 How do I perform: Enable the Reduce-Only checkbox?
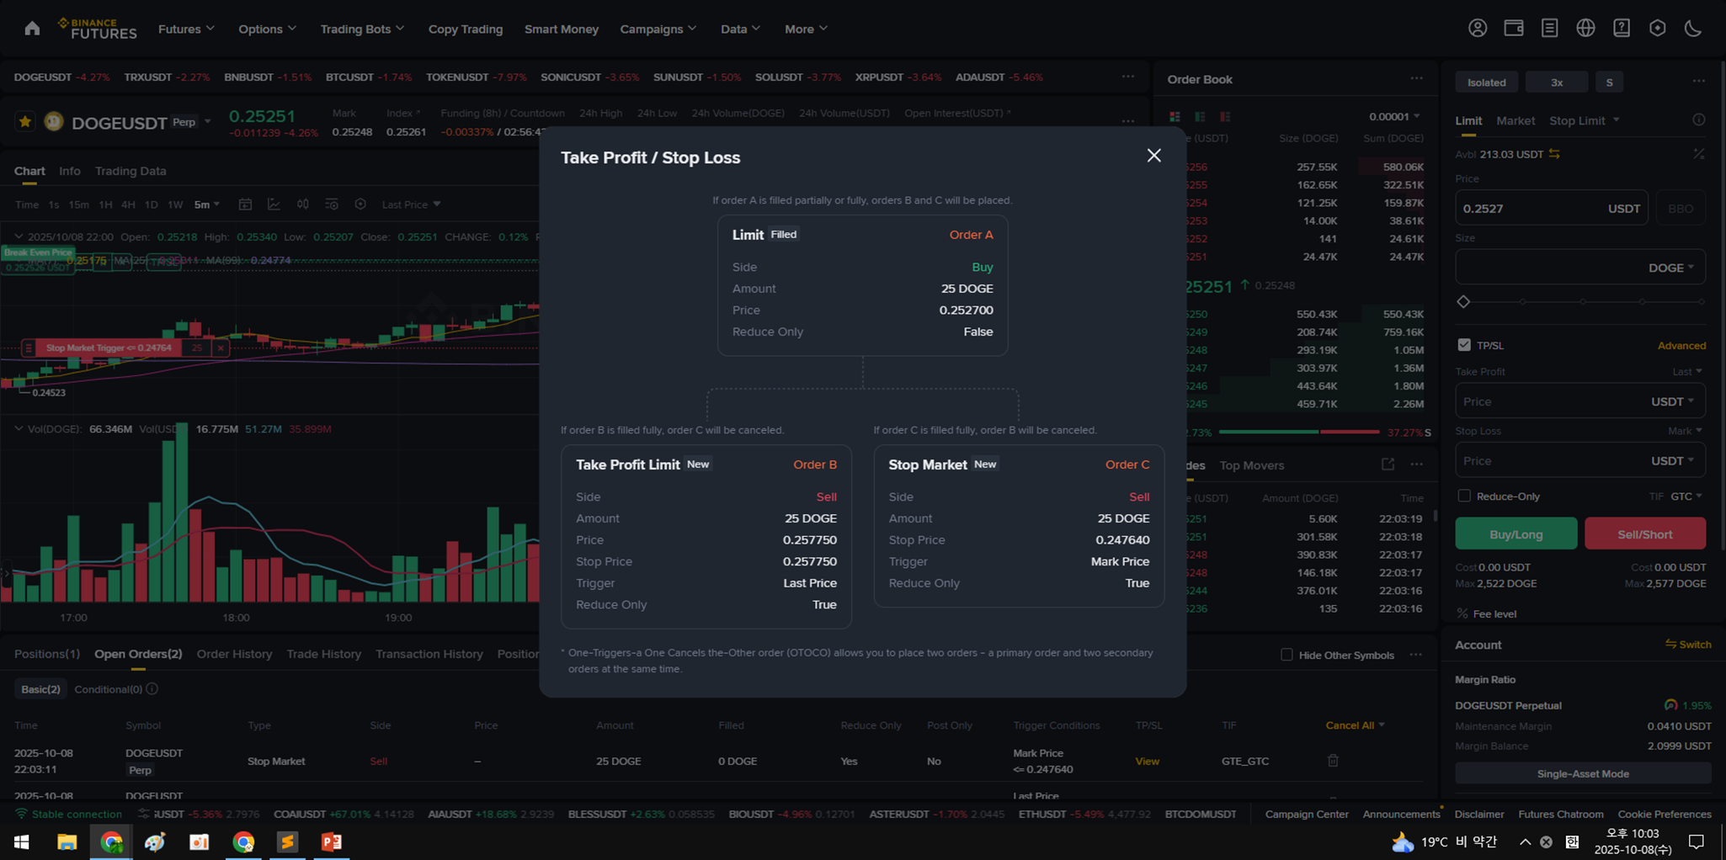[x=1464, y=496]
